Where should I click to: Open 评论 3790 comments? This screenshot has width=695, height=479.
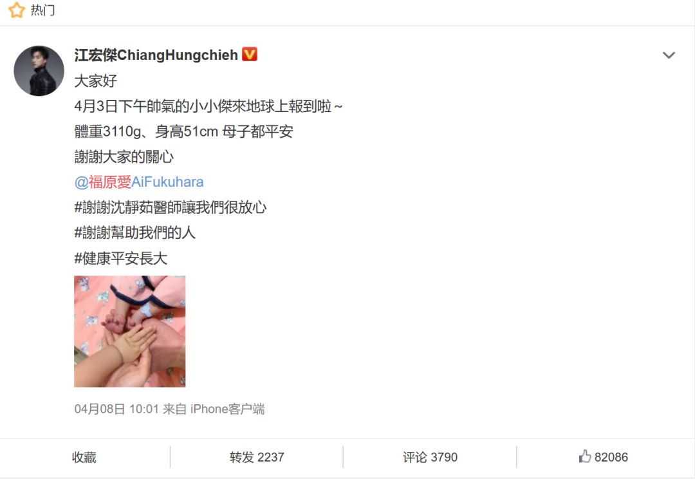point(430,457)
